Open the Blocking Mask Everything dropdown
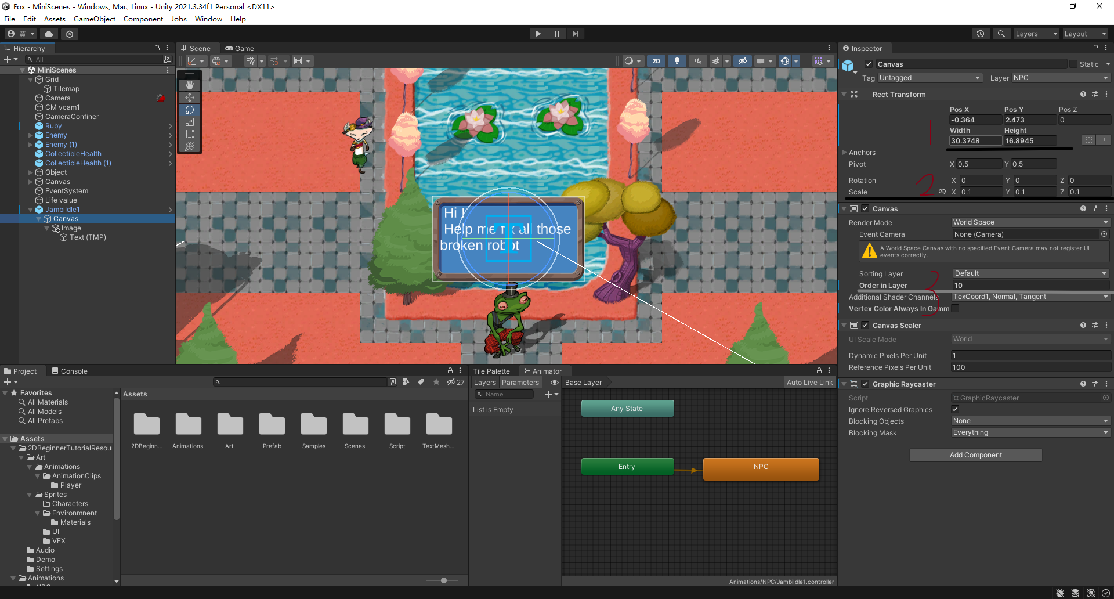The width and height of the screenshot is (1114, 599). [1031, 432]
